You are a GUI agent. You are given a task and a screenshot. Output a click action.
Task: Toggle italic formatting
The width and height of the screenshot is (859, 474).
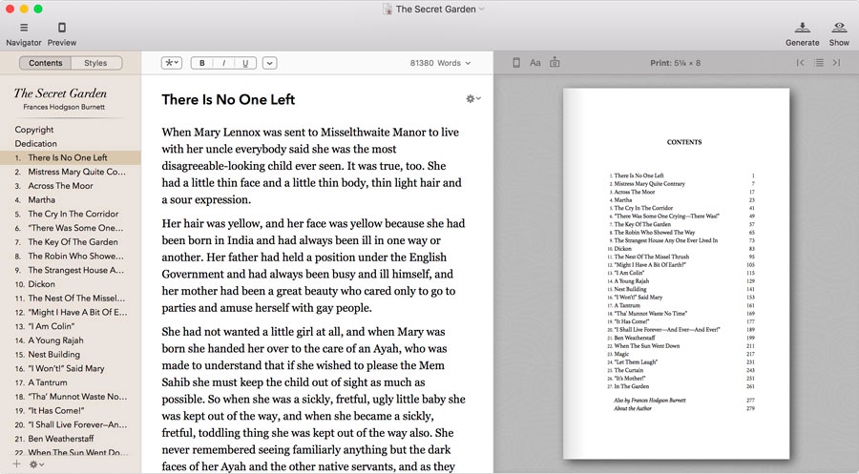click(x=223, y=63)
